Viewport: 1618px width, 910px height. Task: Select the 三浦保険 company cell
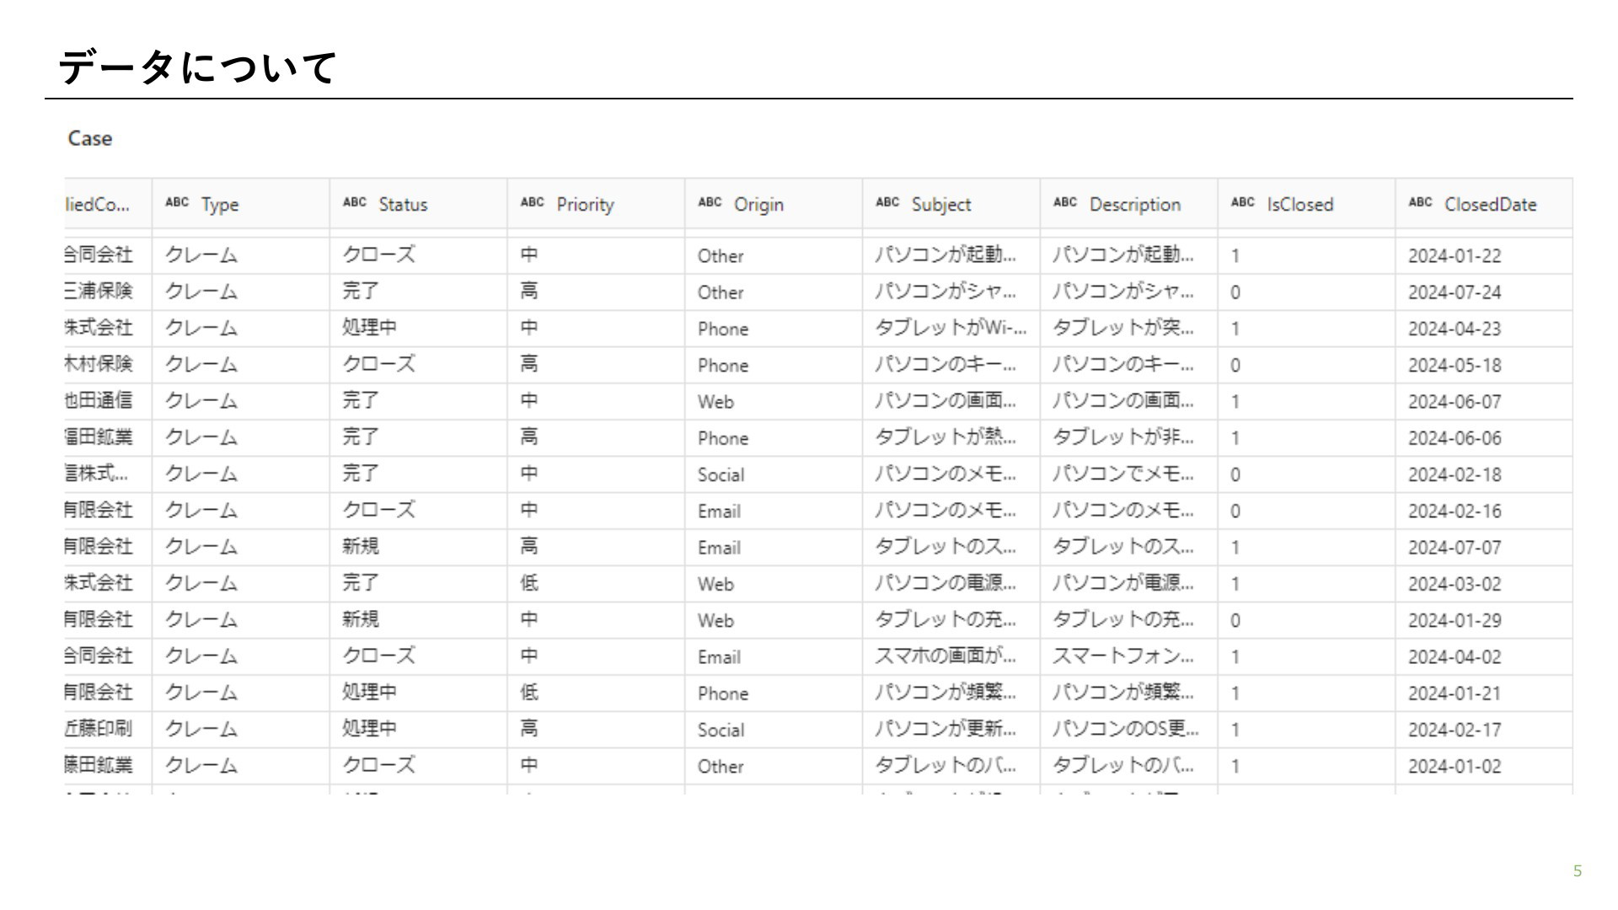coord(99,292)
